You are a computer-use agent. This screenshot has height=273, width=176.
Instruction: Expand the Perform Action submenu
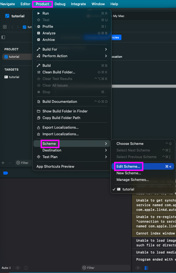pos(72,56)
